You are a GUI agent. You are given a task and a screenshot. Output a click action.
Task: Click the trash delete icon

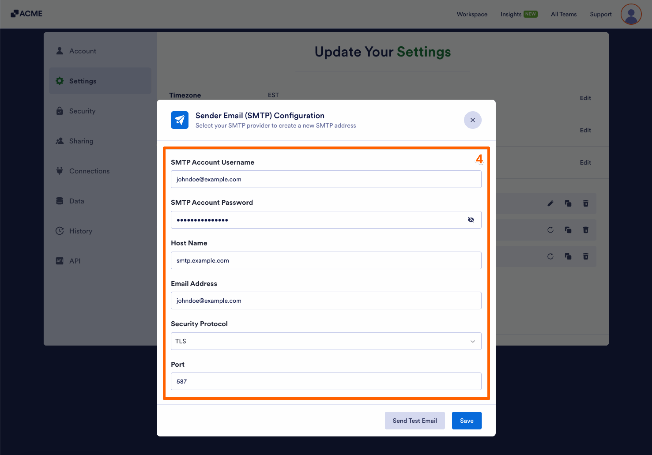(586, 203)
